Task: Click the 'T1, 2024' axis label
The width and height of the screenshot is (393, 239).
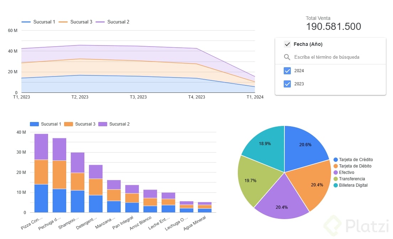Action: click(255, 97)
